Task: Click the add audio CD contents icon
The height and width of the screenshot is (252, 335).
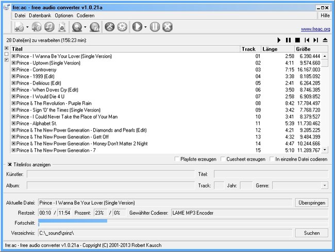Action: [37, 27]
